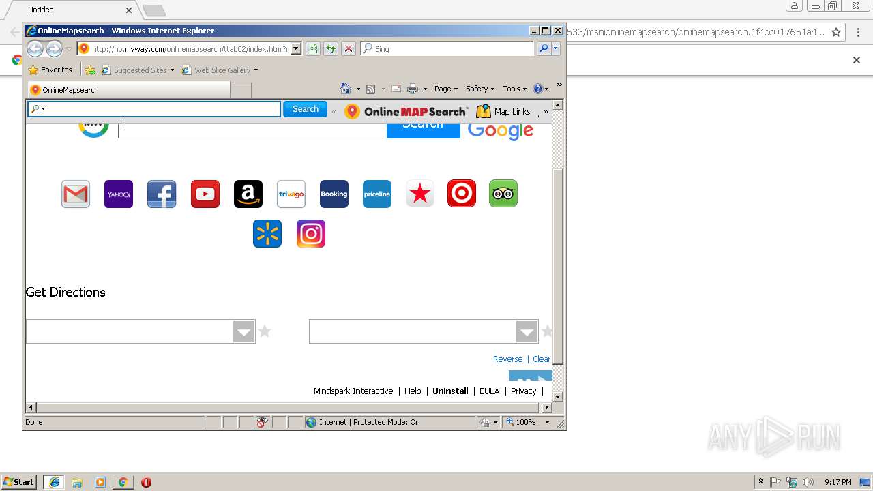
Task: Click the IE Read Mail icon
Action: tap(396, 89)
